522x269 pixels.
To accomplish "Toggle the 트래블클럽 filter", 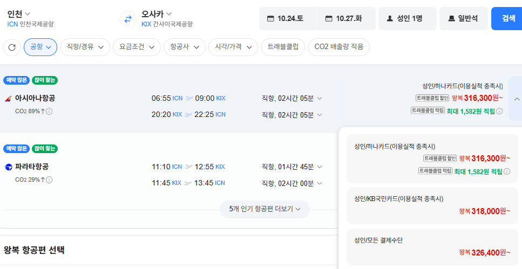I will point(283,47).
